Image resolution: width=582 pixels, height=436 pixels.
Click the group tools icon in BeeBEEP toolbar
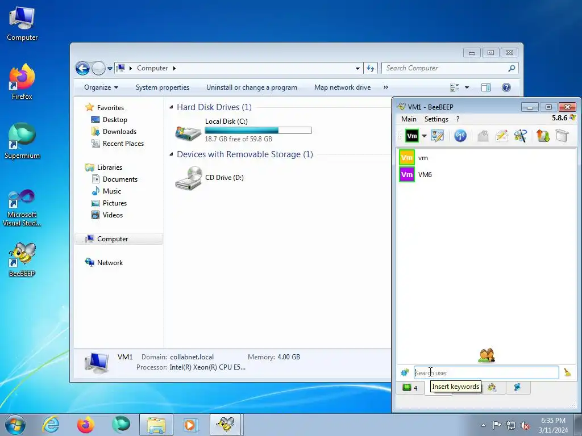521,136
